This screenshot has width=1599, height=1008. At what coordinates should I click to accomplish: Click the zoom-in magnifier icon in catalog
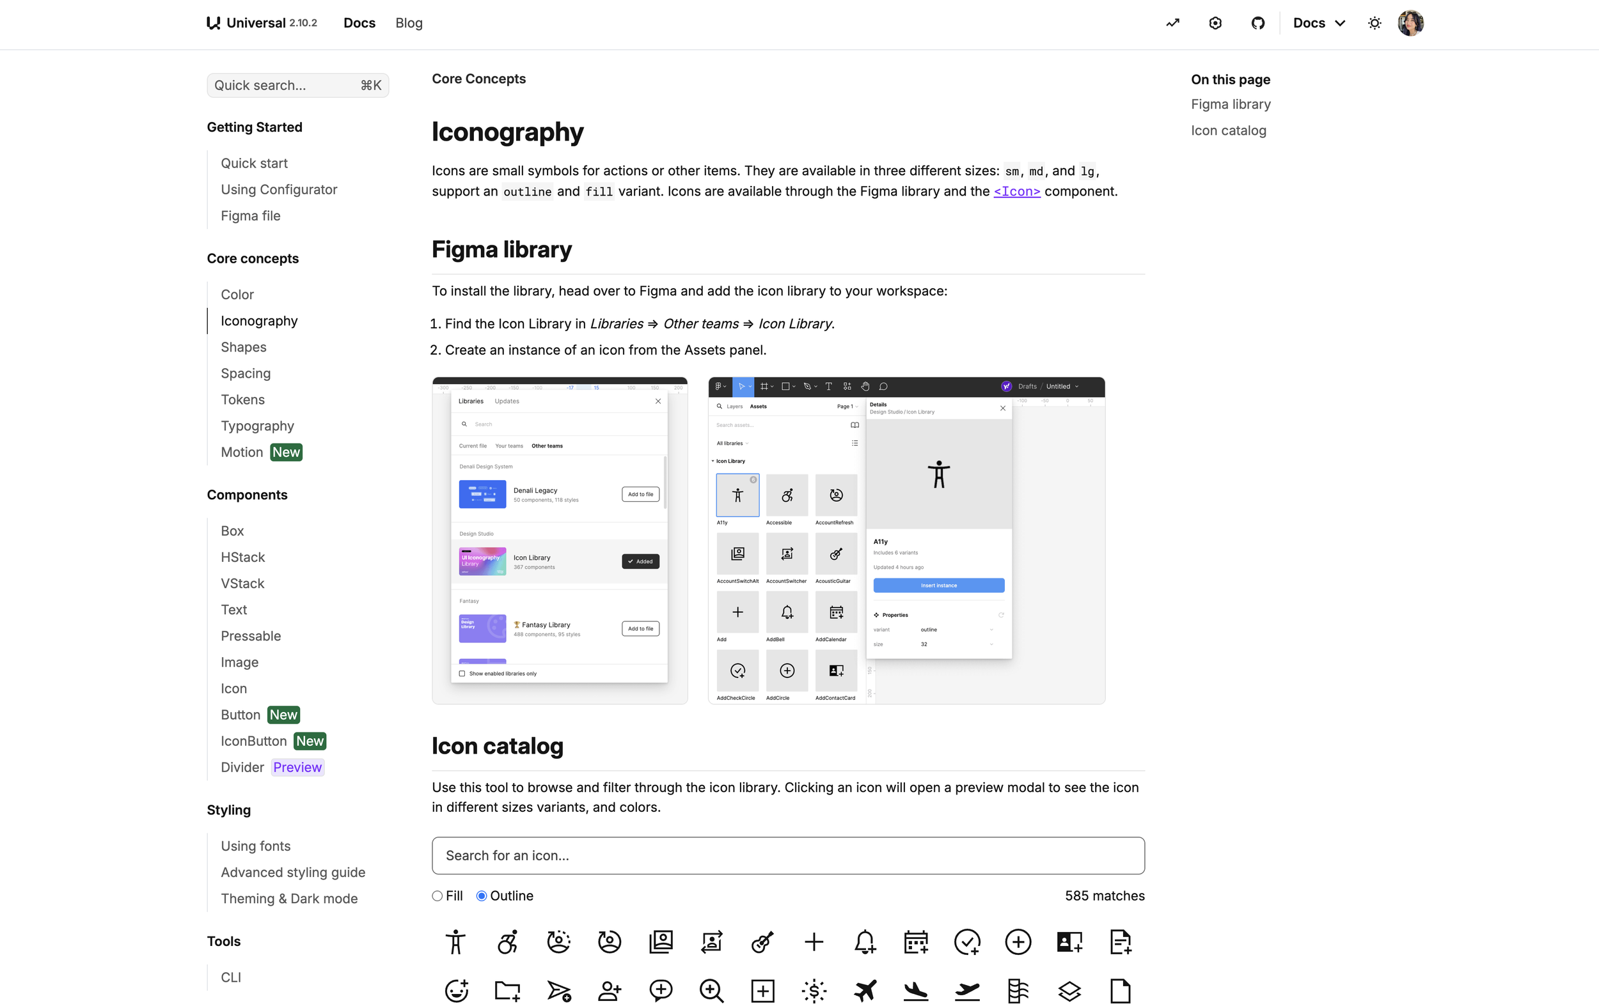711,991
